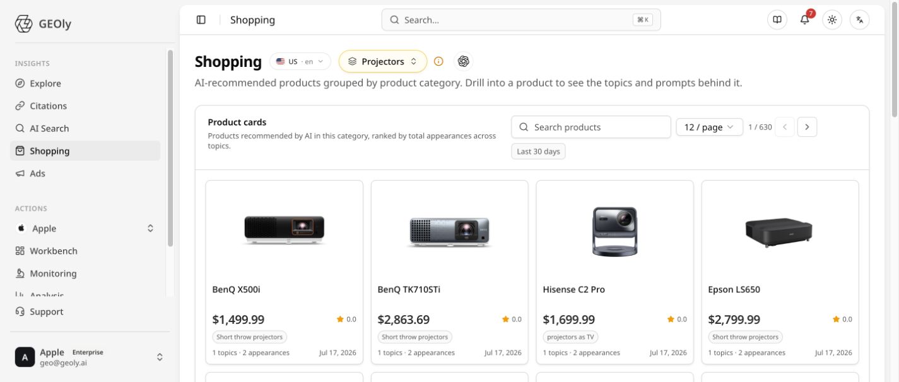The height and width of the screenshot is (382, 899).
Task: Click the AI Search magnifier icon
Action: point(20,128)
